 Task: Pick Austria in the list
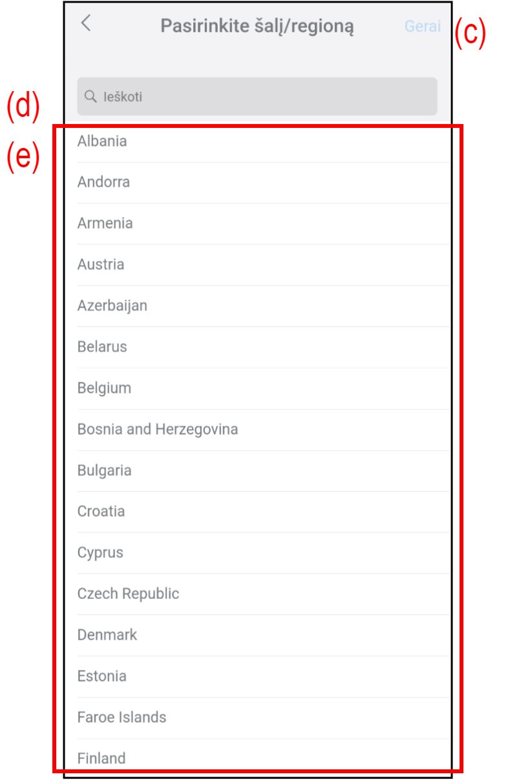pos(101,264)
